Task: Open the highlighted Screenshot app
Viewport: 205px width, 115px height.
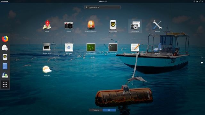Action: pos(135,26)
